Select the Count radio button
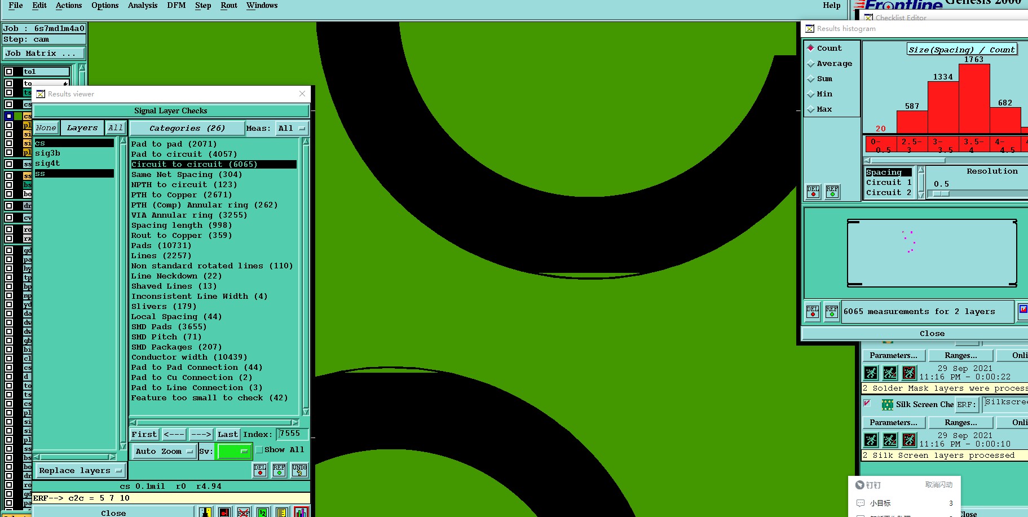Image resolution: width=1028 pixels, height=517 pixels. pos(811,48)
